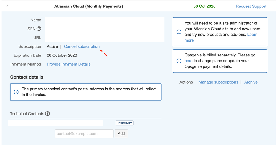Image resolution: width=277 pixels, height=145 pixels.
Task: Click the Payment Method label
Action: [x=26, y=64]
